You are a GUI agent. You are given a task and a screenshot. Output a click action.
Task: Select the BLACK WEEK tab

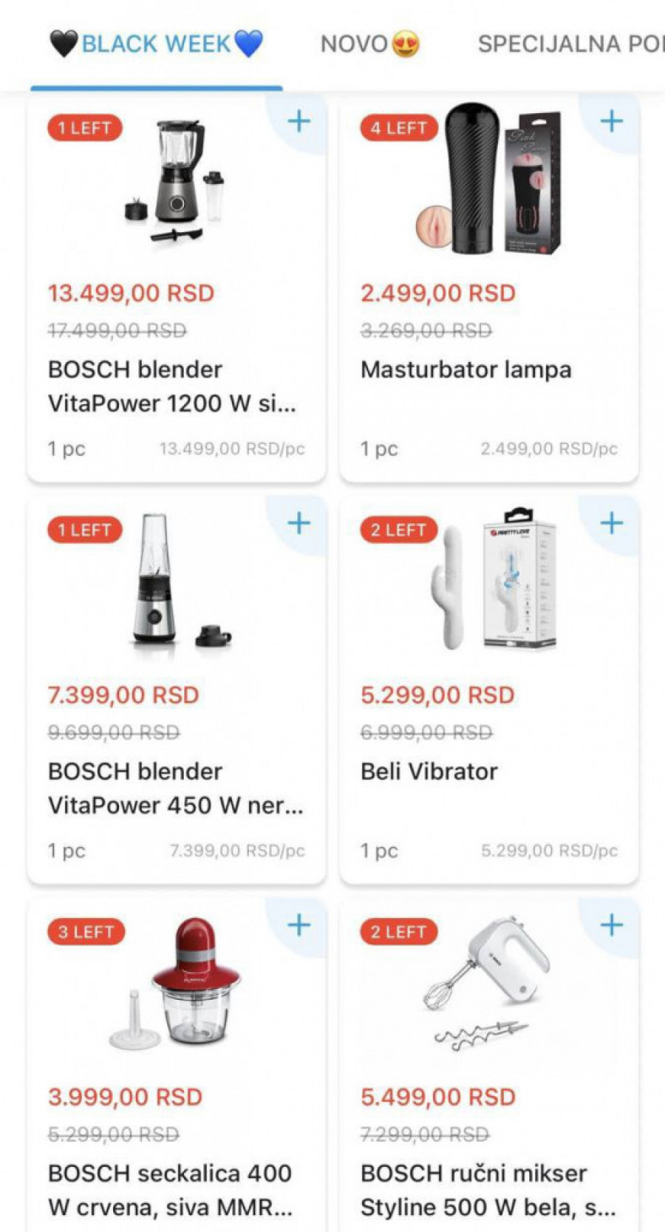[x=157, y=44]
